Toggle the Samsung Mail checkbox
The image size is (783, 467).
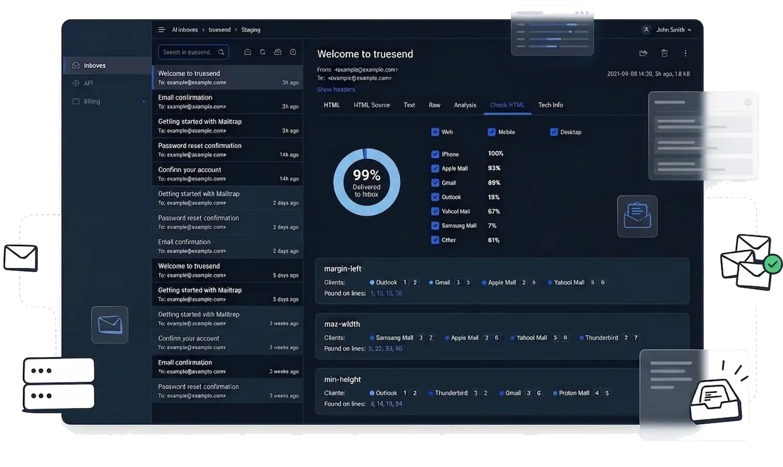435,225
